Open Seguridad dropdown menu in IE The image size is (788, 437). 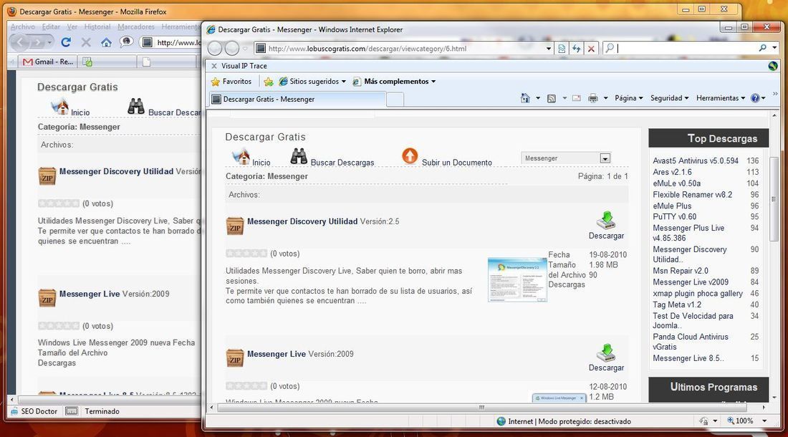669,98
